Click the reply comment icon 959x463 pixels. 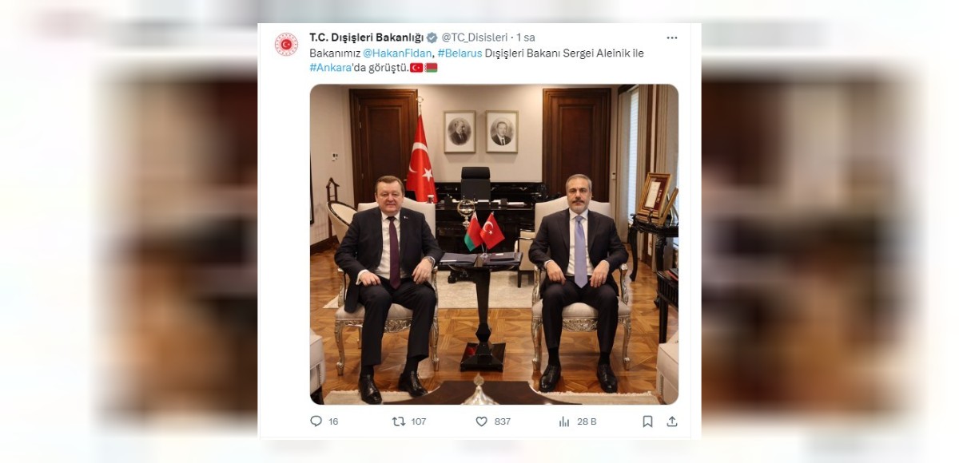316,421
